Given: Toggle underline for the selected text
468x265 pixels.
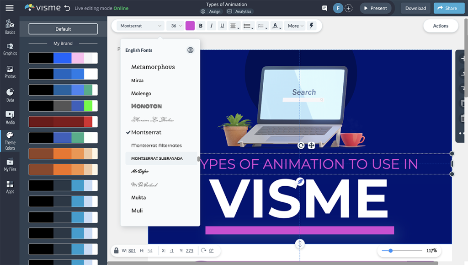Looking at the screenshot, I should click(x=222, y=26).
